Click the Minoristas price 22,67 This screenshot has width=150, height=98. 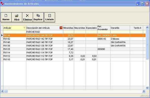coord(70,46)
